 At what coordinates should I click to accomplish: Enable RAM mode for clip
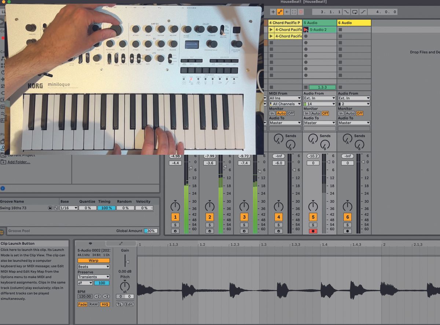(x=93, y=304)
